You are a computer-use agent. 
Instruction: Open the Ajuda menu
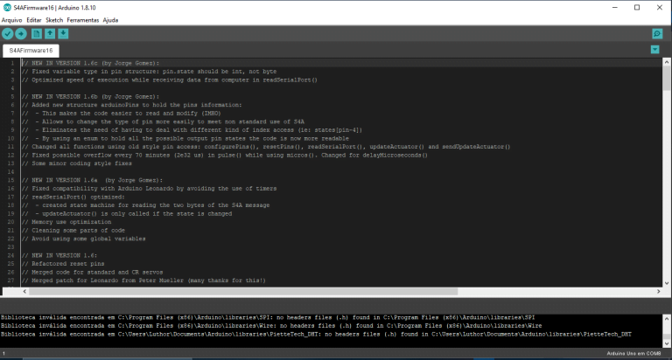tap(111, 19)
